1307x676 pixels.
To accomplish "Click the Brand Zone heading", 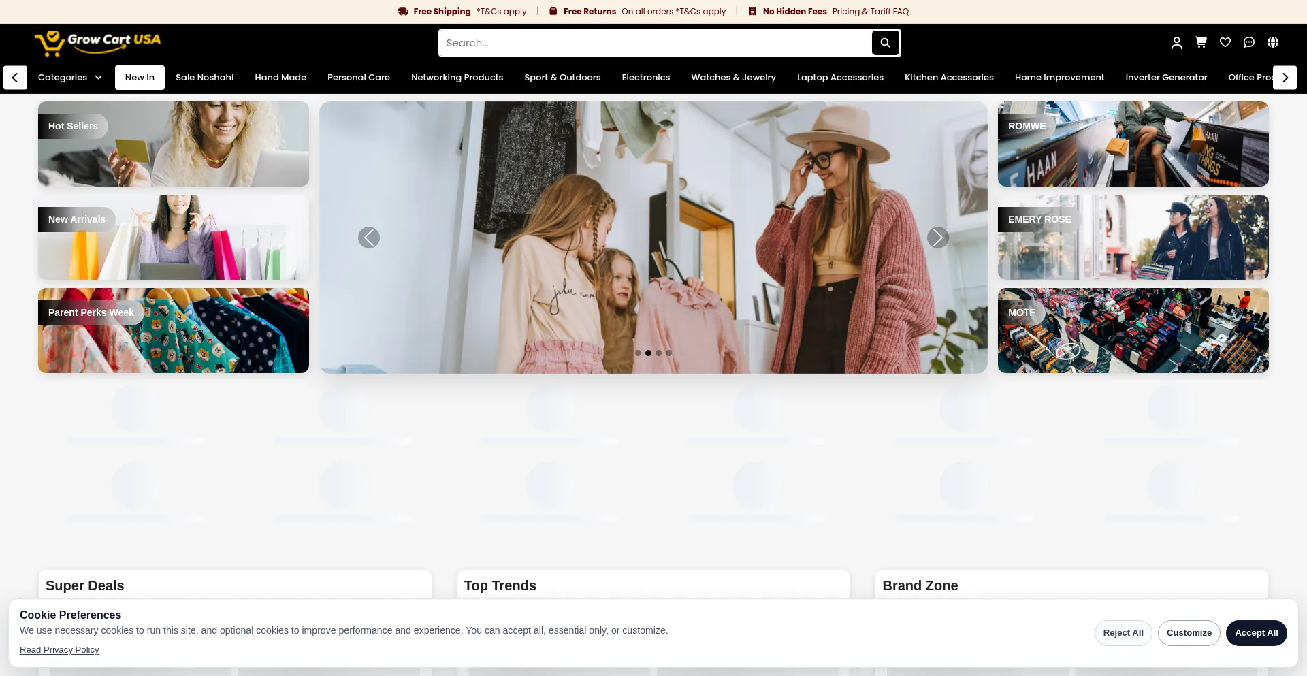I will coord(920,585).
